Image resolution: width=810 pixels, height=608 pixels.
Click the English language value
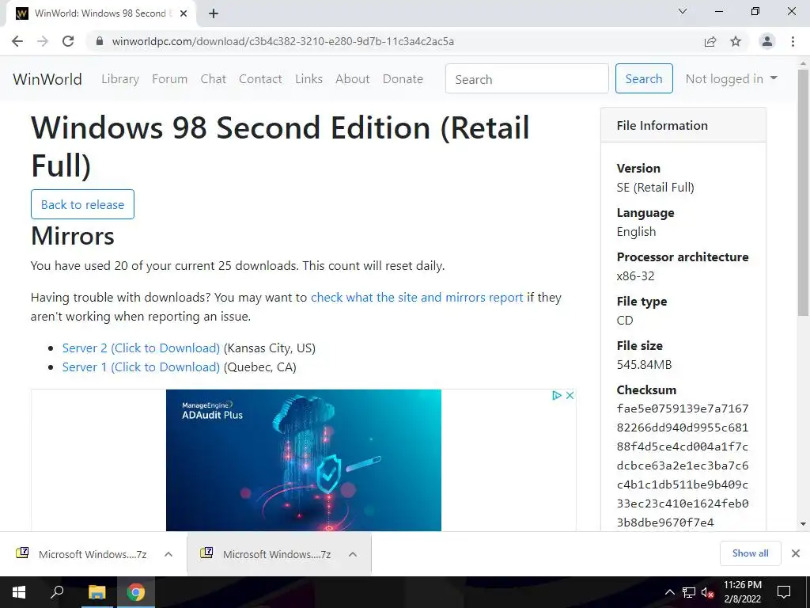637,232
